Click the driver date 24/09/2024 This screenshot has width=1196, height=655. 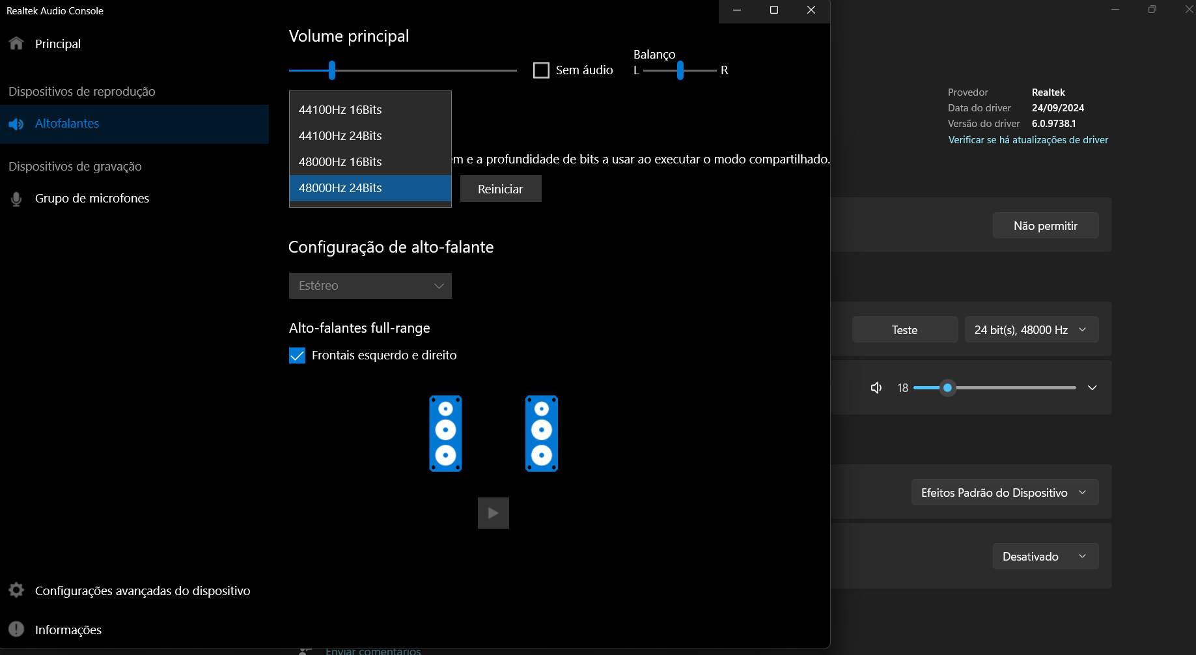[x=1058, y=108]
